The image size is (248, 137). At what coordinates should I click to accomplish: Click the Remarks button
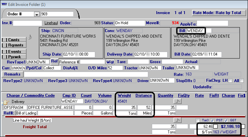coord(12,74)
